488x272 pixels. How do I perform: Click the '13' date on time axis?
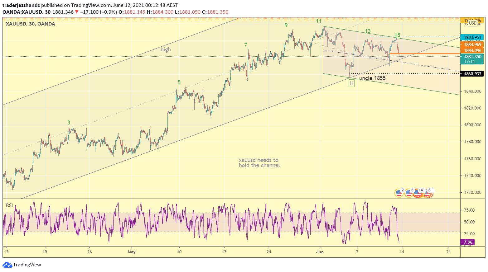(6, 252)
